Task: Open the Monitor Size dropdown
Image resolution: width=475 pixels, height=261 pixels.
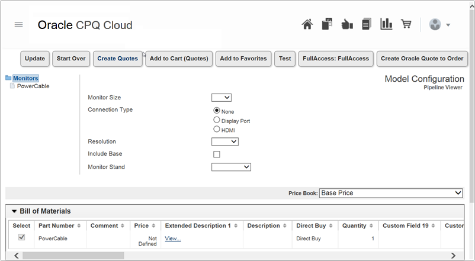Action: click(222, 98)
